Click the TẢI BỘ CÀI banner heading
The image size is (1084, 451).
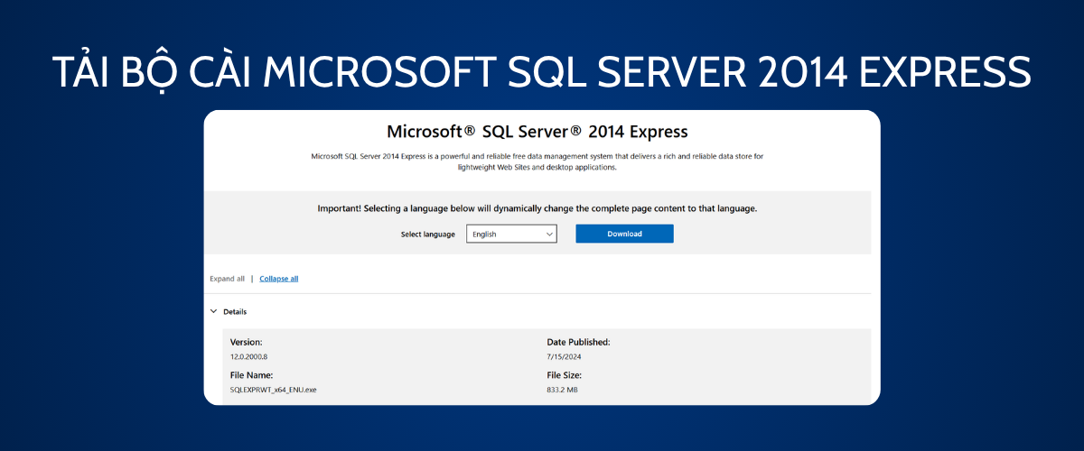[542, 73]
